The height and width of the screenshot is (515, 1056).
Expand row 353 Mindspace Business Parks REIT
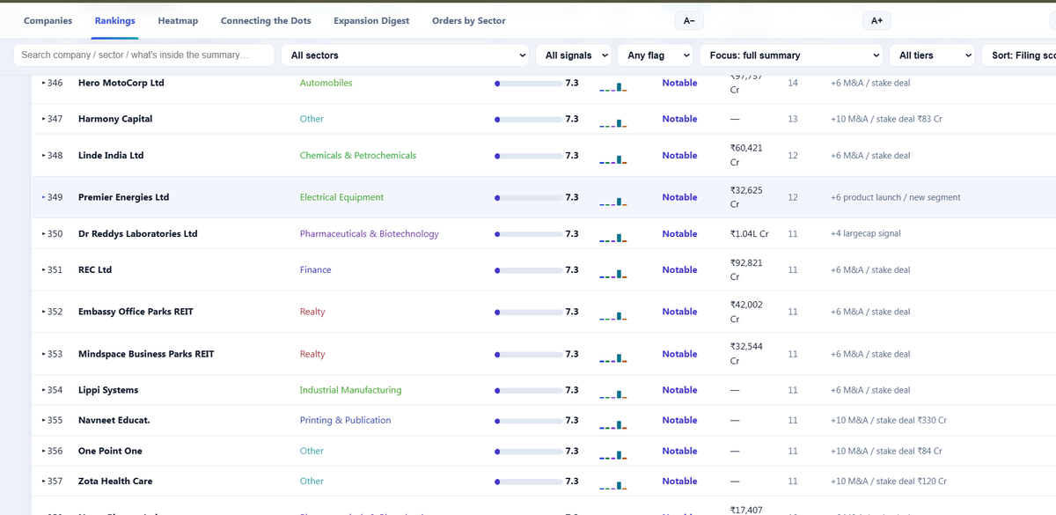(x=44, y=354)
